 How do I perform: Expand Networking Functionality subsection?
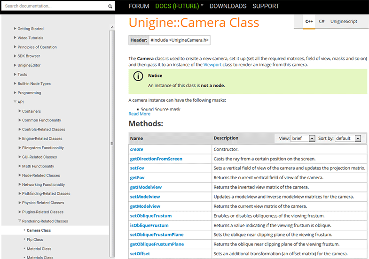(x=20, y=184)
